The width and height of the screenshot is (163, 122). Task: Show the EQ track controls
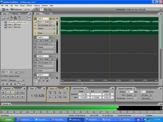(x=47, y=81)
